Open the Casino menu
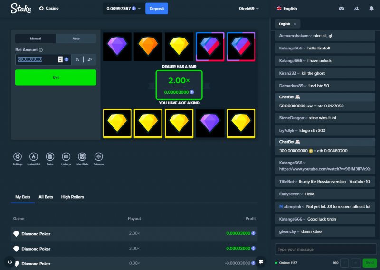The height and width of the screenshot is (270, 380). point(49,8)
